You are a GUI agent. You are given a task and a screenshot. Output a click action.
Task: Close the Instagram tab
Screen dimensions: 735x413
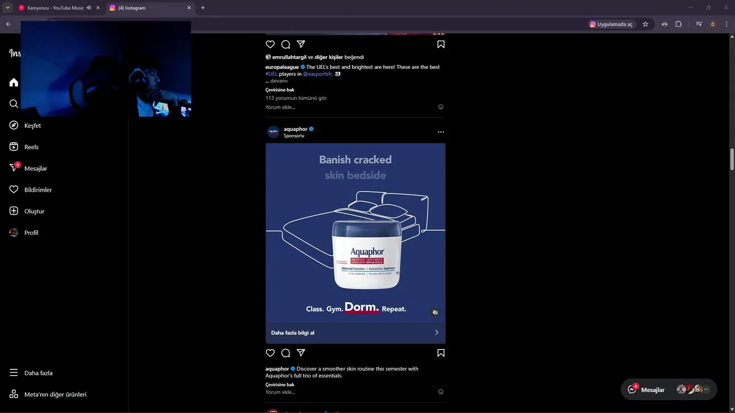coord(189,8)
